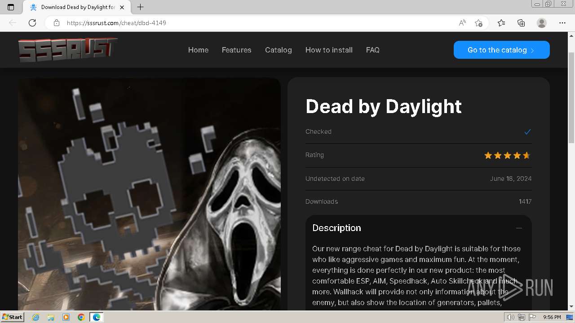575x323 pixels.
Task: Open the FAQ menu item
Action: tap(373, 50)
